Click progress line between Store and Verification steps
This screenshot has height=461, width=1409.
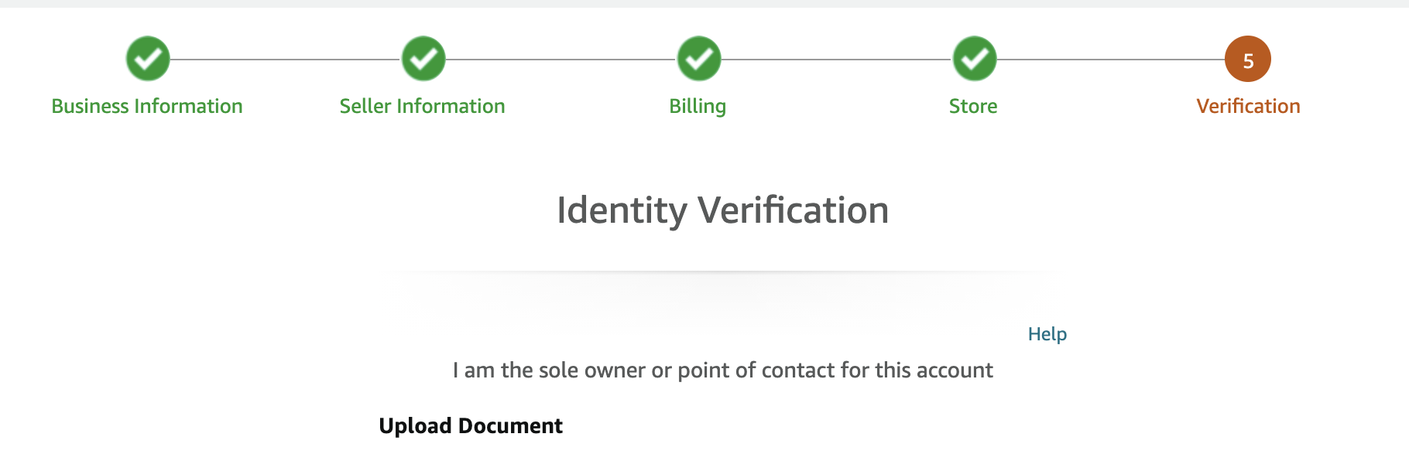(x=1111, y=59)
